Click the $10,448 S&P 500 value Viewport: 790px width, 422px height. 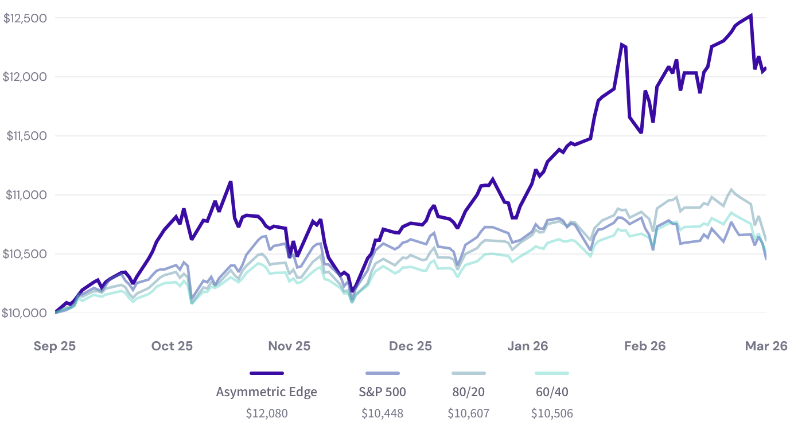382,413
